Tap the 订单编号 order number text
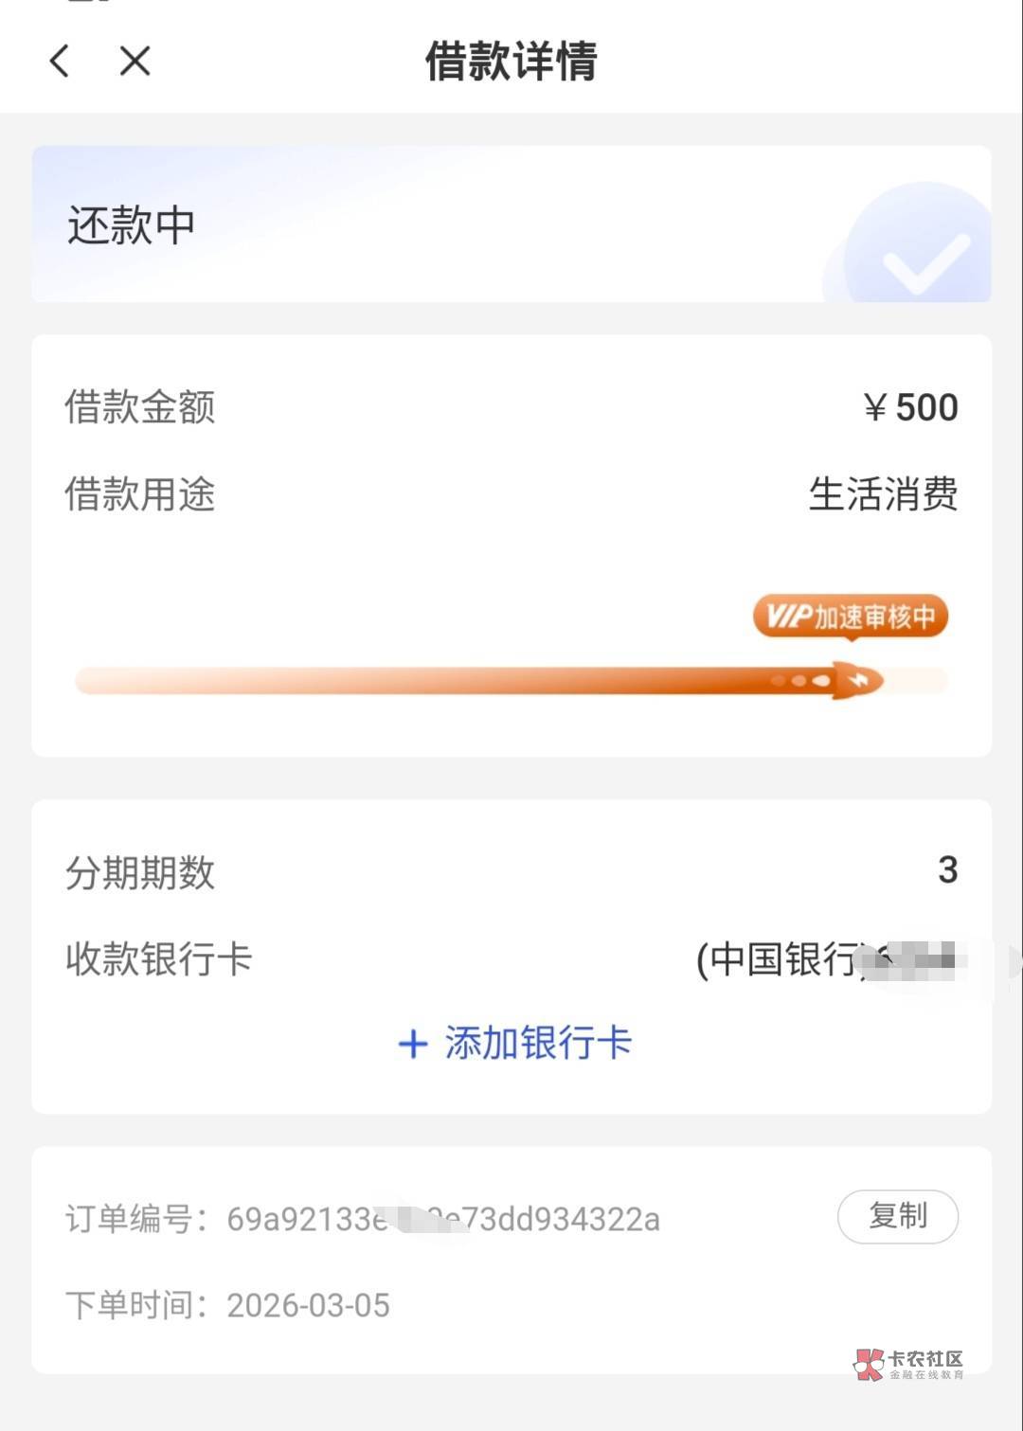 (442, 1219)
